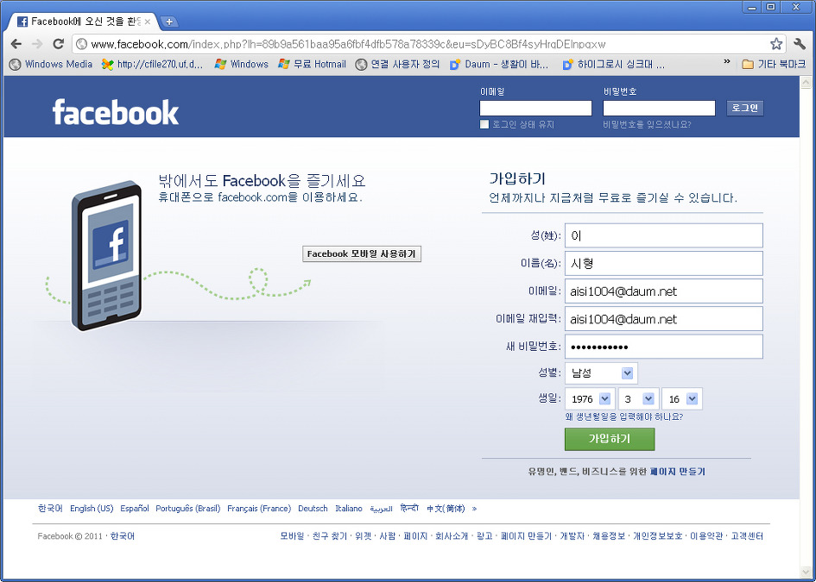This screenshot has height=582, width=816.
Task: Click the signup 이메일 field
Action: 663,291
